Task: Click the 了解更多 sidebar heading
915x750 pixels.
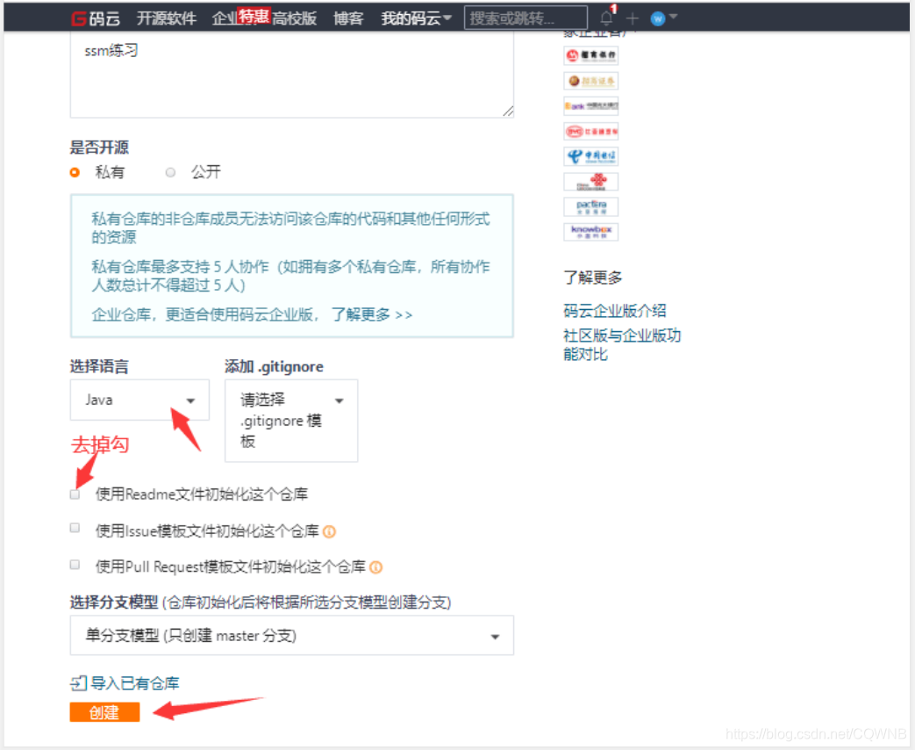Action: click(593, 278)
